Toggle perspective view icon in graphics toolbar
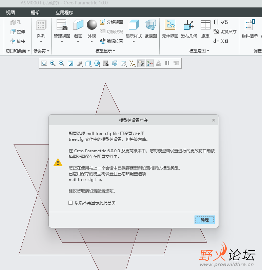 point(115,63)
